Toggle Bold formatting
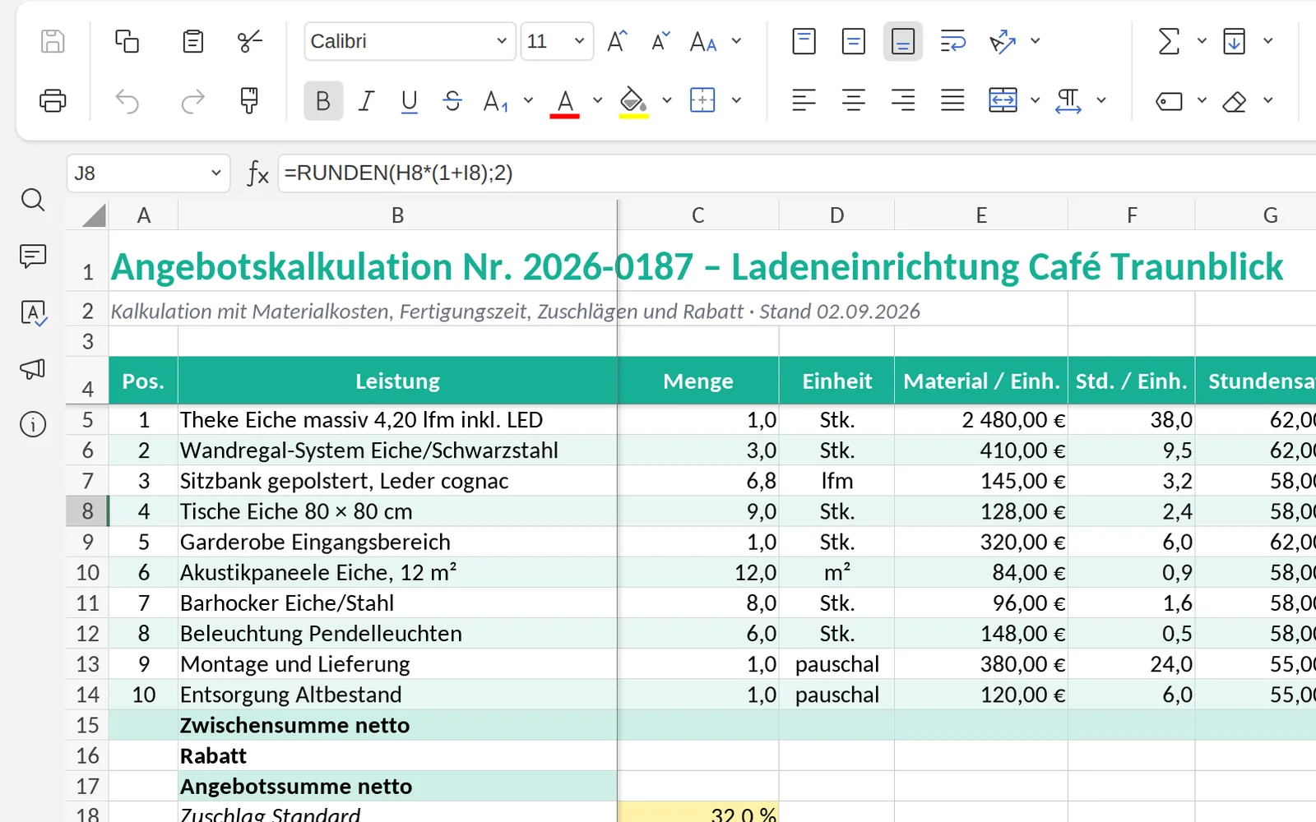This screenshot has height=822, width=1316. pyautogui.click(x=323, y=101)
